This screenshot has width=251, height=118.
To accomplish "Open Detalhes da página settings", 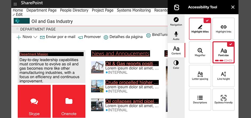I will (x=123, y=37).
